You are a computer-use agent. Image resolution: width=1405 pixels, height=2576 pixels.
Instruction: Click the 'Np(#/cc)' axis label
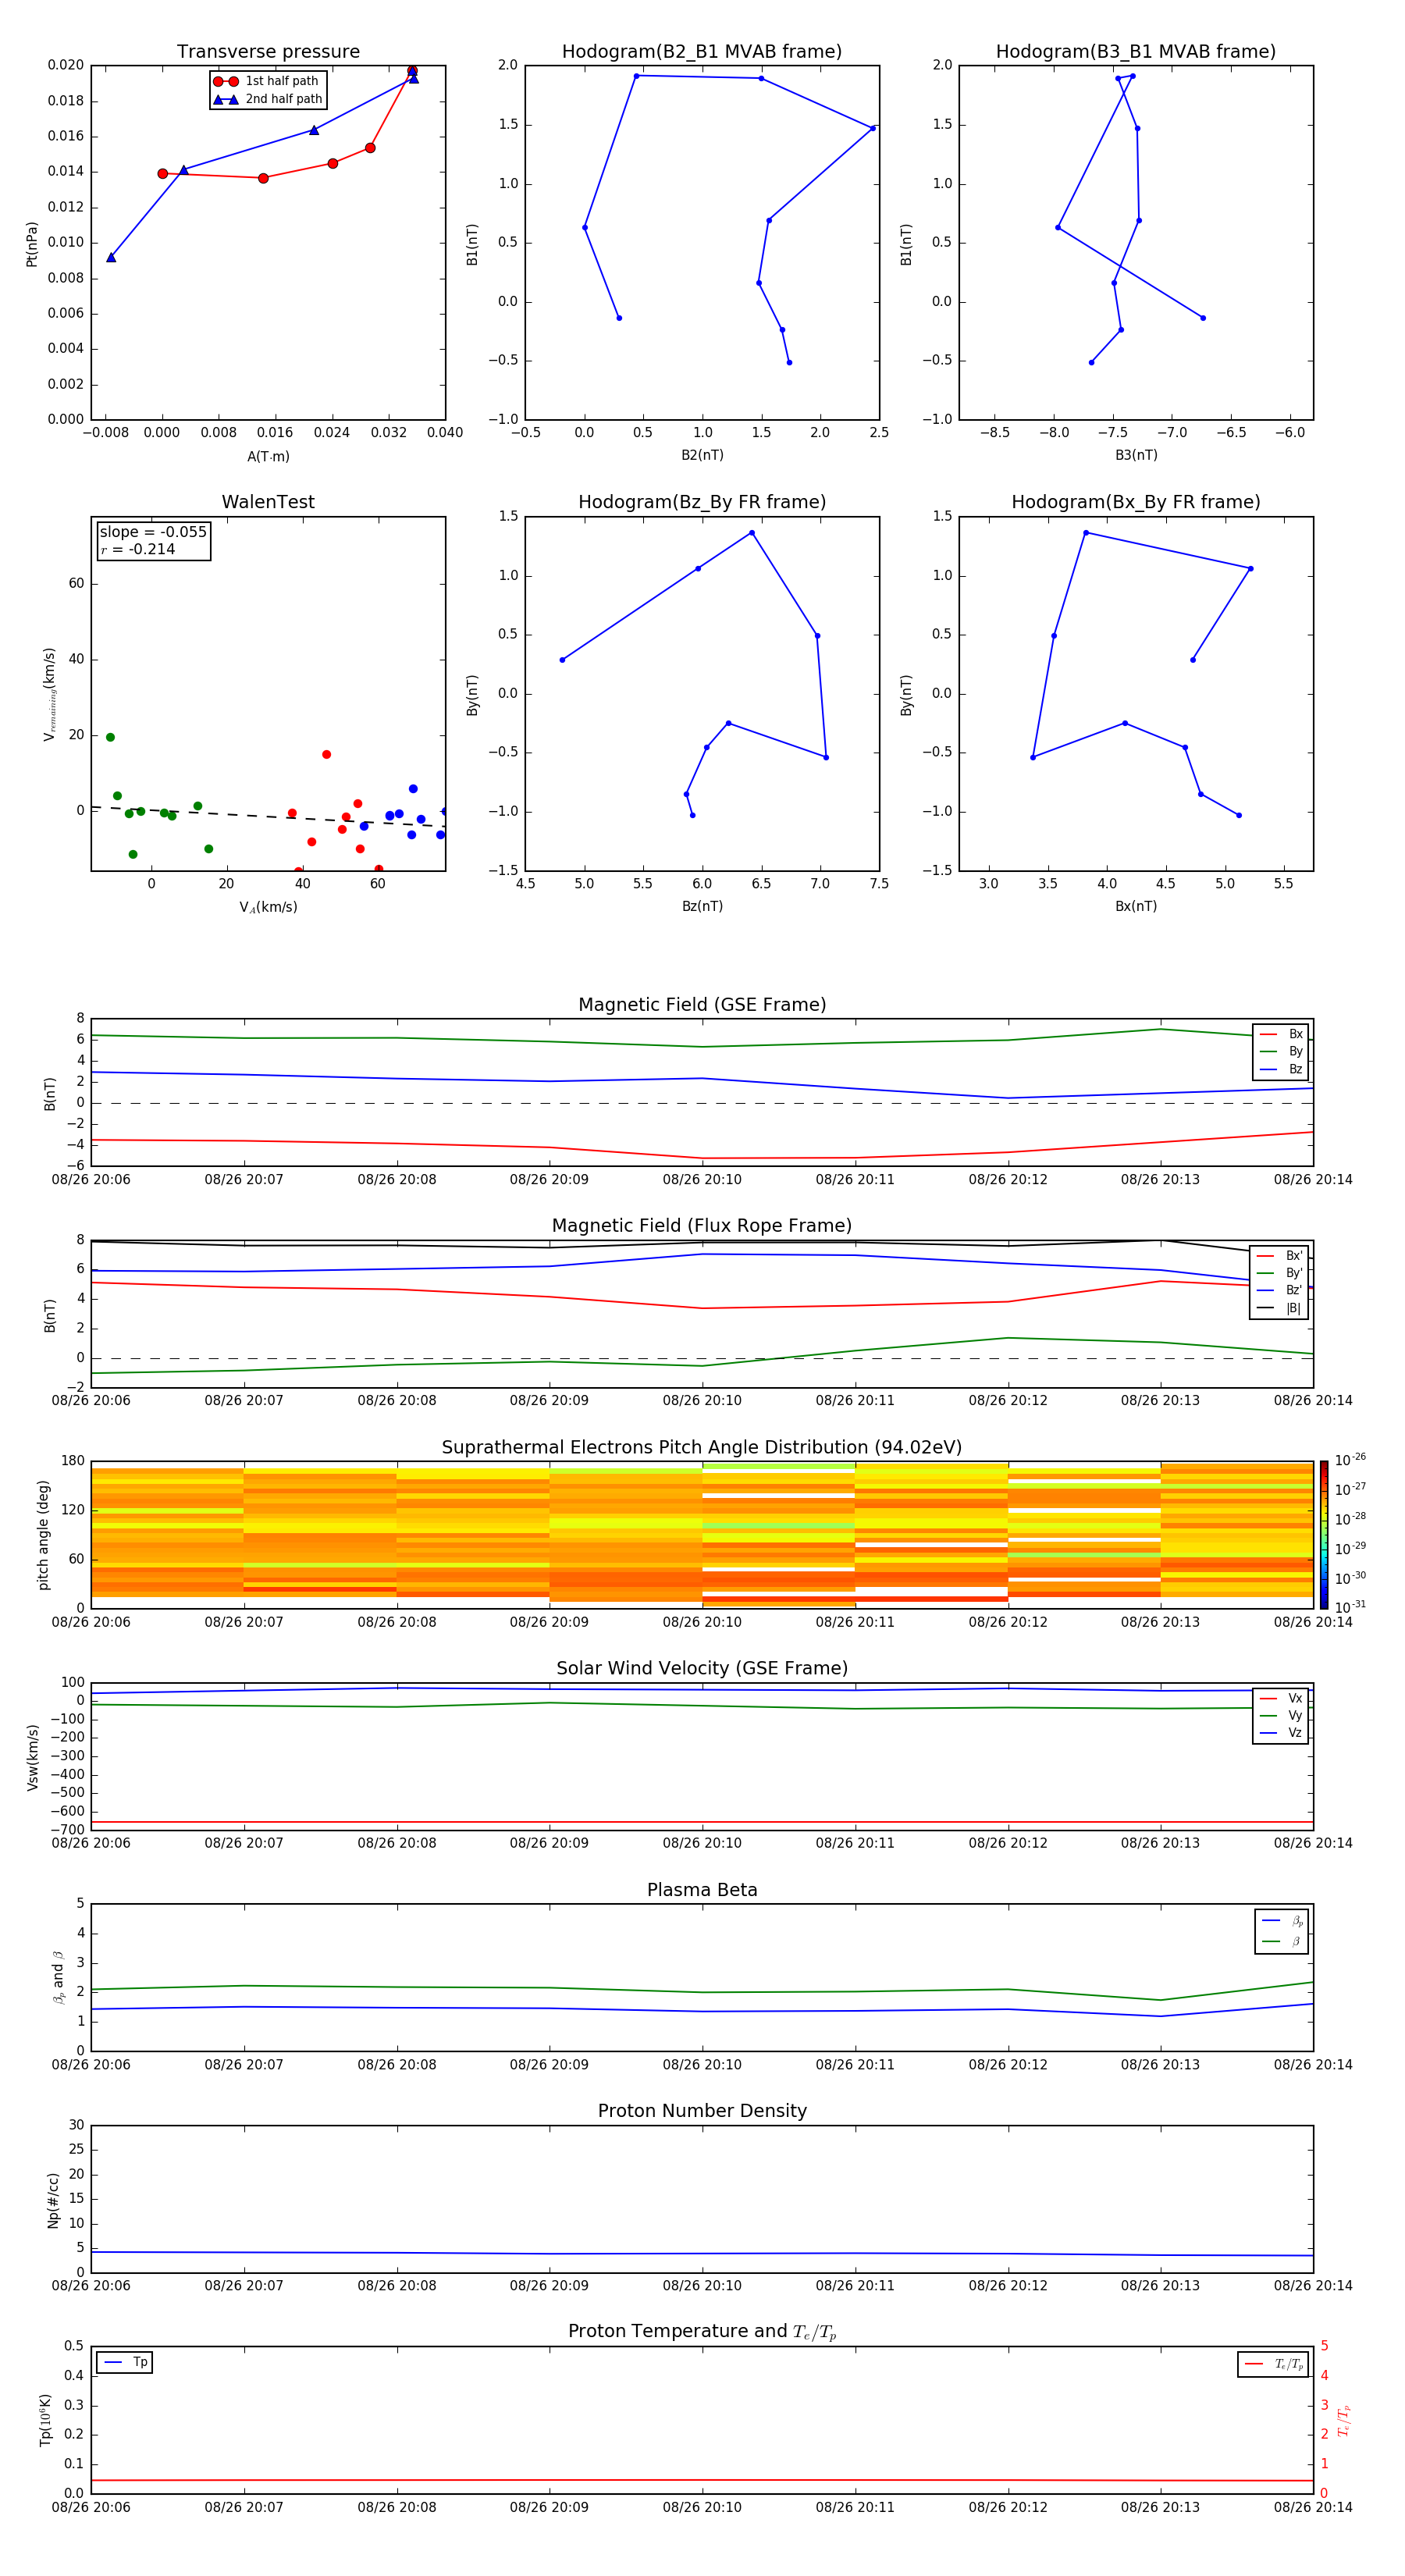coord(53,2200)
